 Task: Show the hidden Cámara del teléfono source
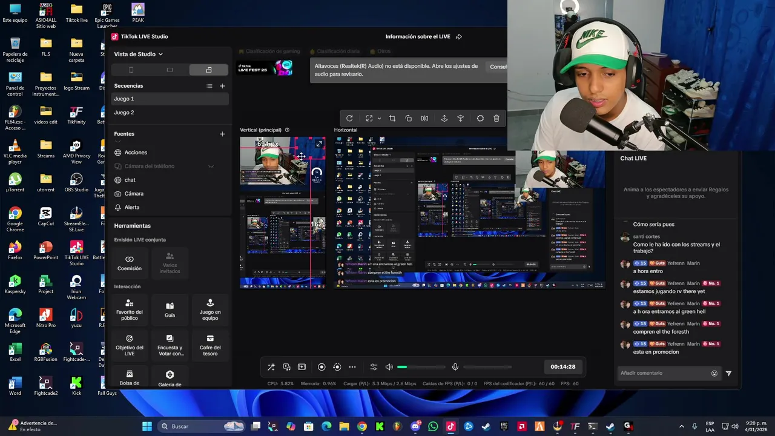211,167
